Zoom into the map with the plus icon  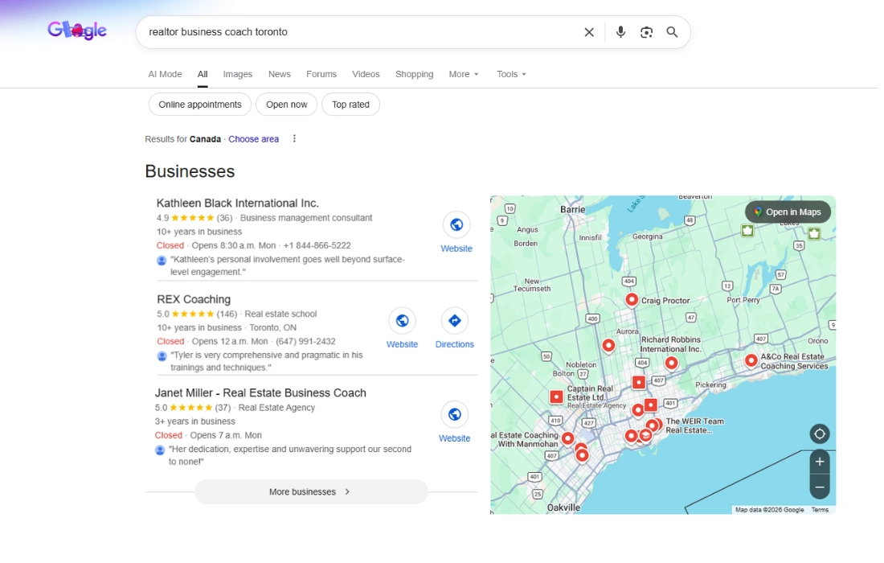[x=819, y=461]
